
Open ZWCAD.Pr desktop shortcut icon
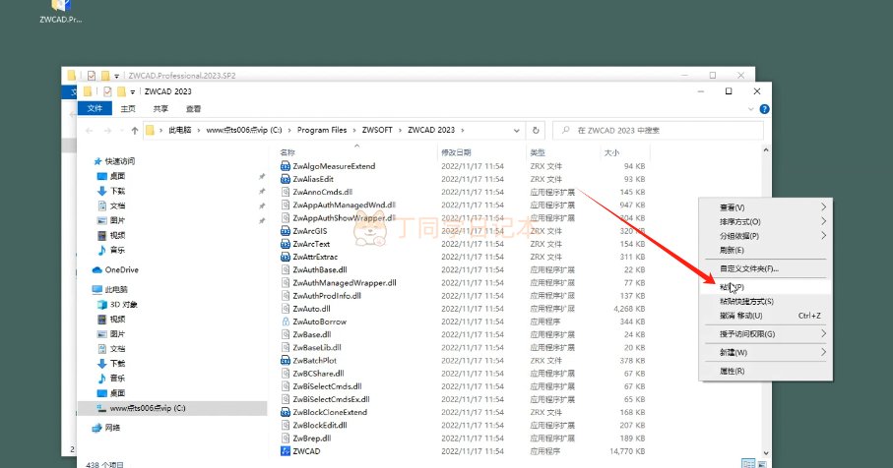pyautogui.click(x=60, y=7)
